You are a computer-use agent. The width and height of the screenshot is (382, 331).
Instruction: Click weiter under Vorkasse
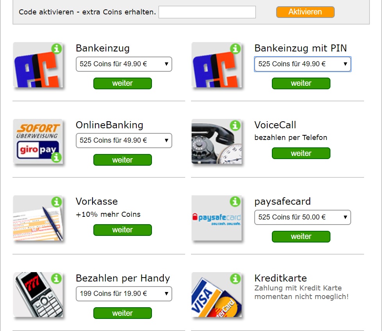click(123, 230)
